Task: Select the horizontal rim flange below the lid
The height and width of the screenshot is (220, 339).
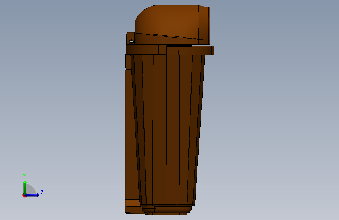Action: (x=170, y=50)
